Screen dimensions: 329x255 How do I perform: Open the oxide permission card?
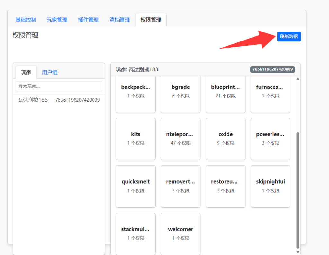pyautogui.click(x=226, y=139)
